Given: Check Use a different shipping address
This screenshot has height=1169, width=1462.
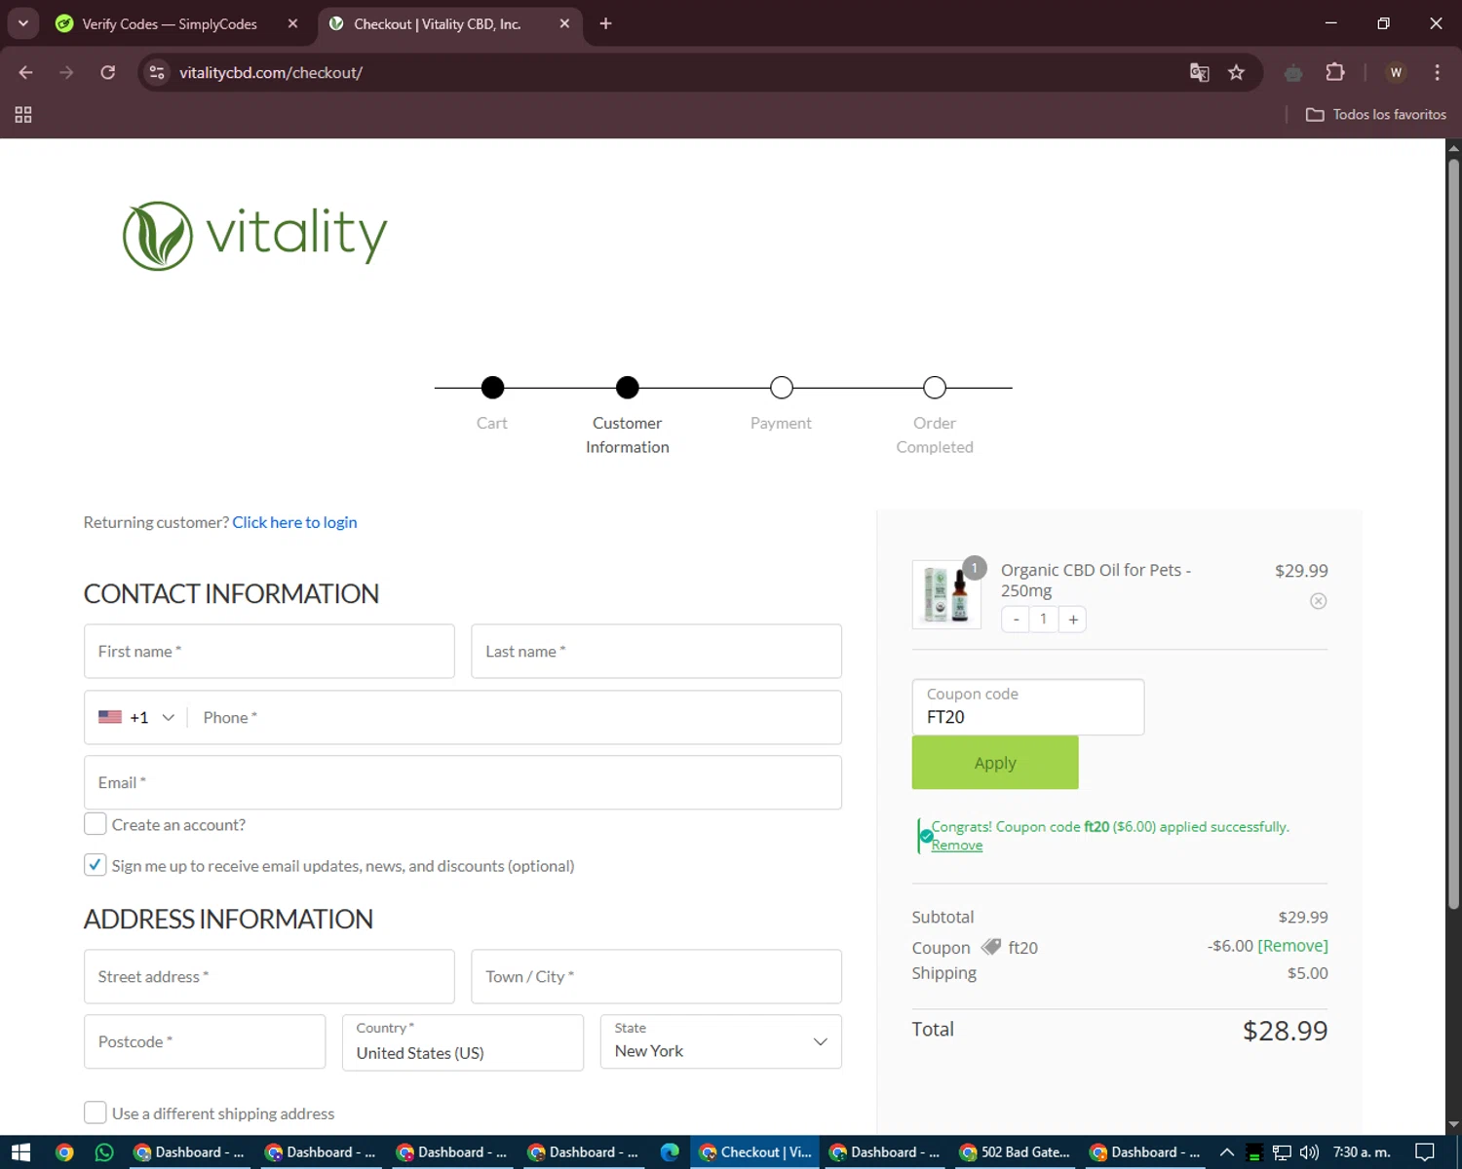Looking at the screenshot, I should [96, 1112].
